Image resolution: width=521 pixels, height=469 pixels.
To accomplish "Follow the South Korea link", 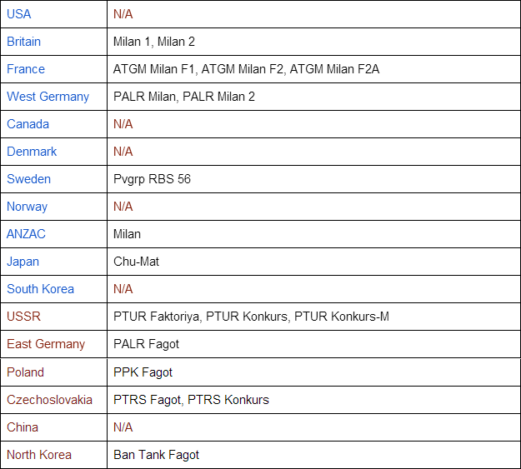I will coord(40,289).
